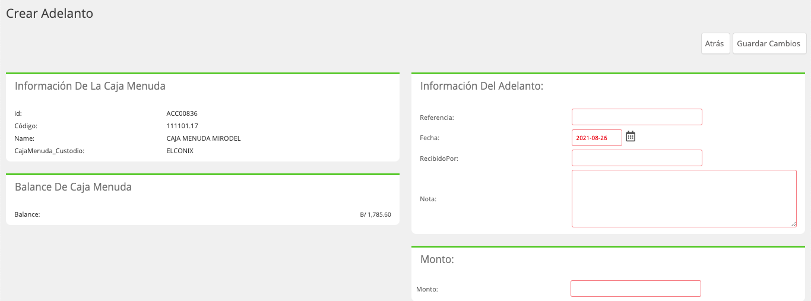Click the RecibidoPor: label
This screenshot has height=301, width=811.
click(439, 159)
